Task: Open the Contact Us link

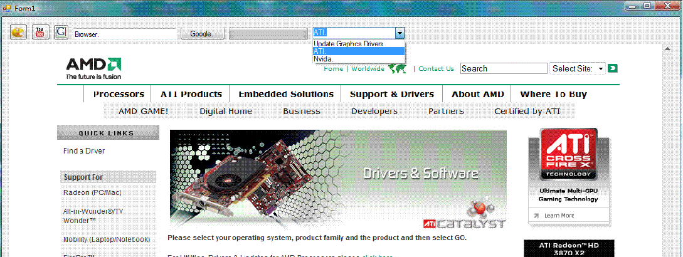Action: pyautogui.click(x=436, y=69)
